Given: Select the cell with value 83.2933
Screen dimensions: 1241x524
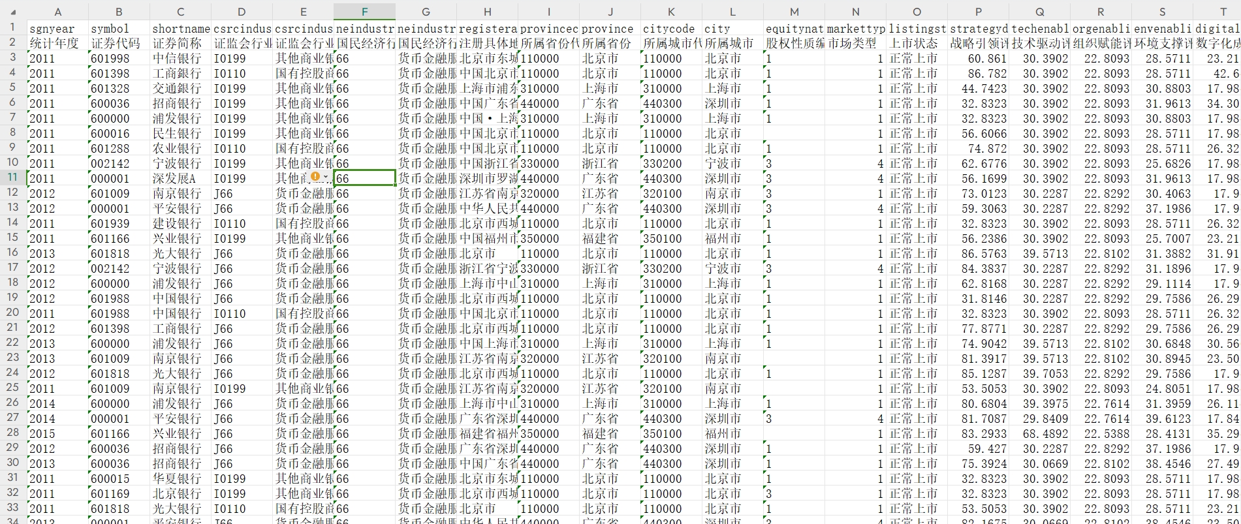Looking at the screenshot, I should [x=978, y=433].
